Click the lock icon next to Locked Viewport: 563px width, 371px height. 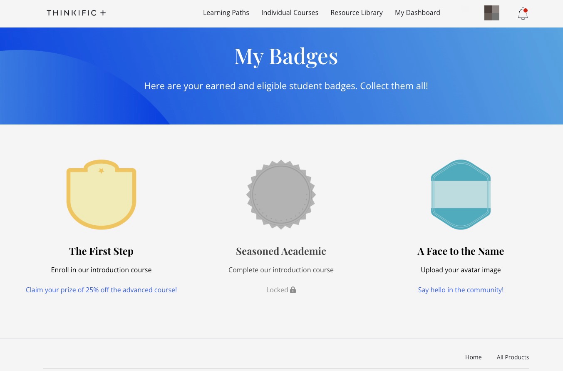tap(293, 289)
